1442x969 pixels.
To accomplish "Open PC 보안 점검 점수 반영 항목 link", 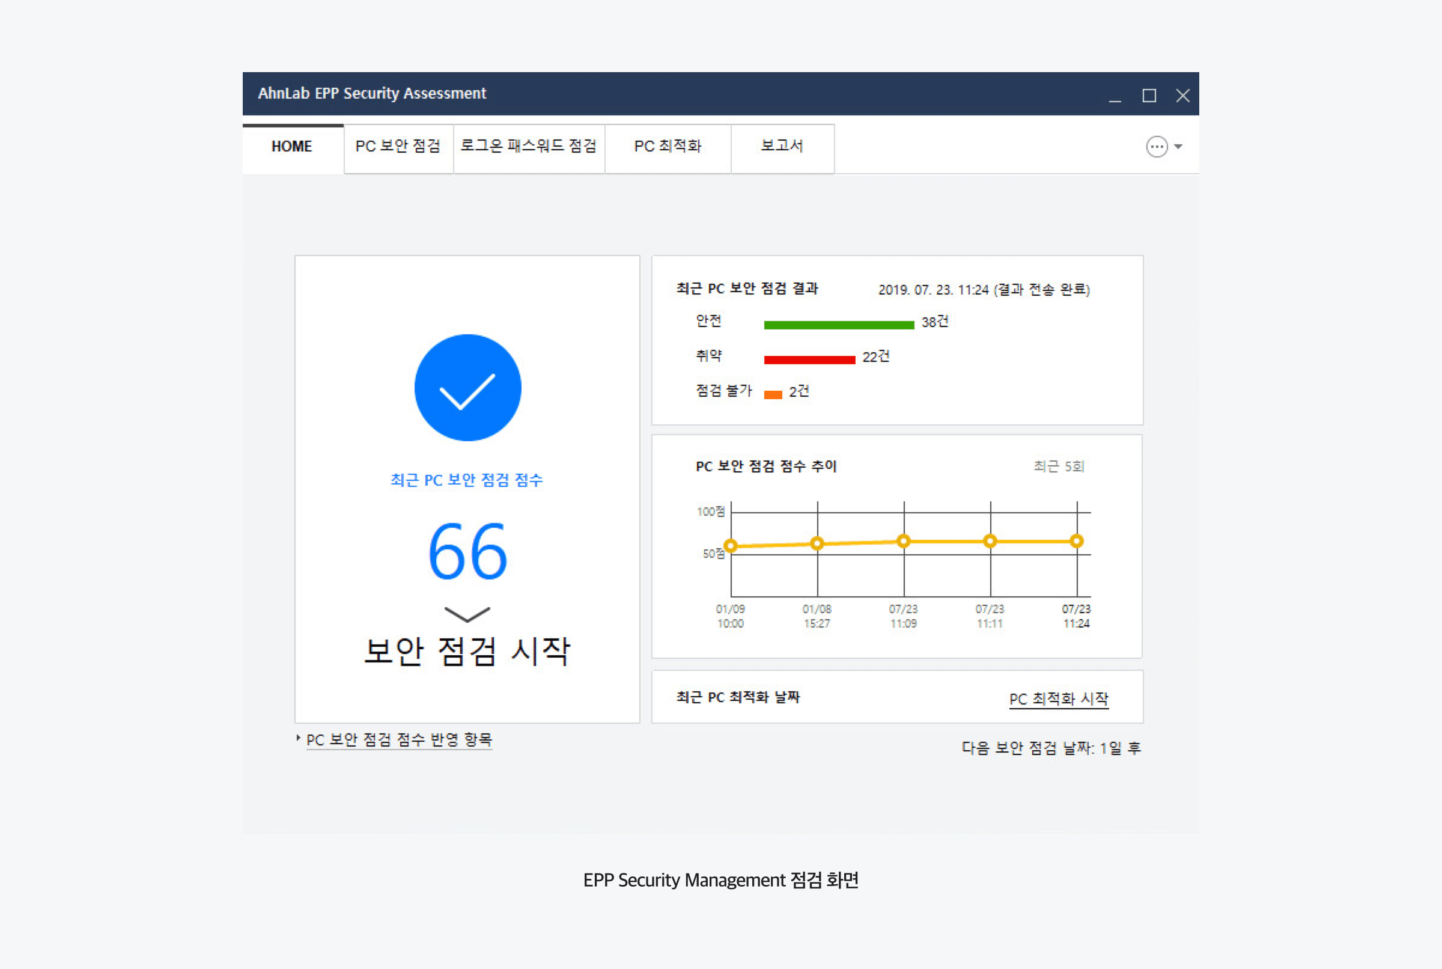I will tap(399, 740).
